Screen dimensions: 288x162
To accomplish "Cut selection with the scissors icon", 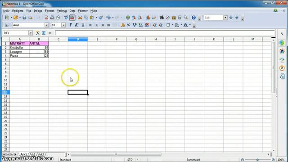I will pyautogui.click(x=80, y=18).
